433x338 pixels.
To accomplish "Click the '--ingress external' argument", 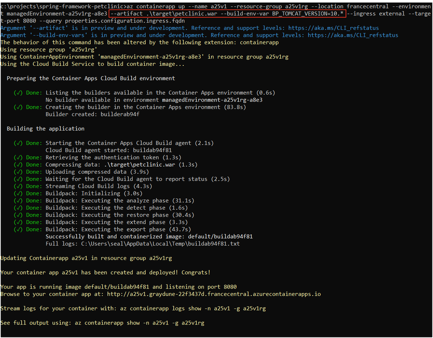I will [375, 13].
